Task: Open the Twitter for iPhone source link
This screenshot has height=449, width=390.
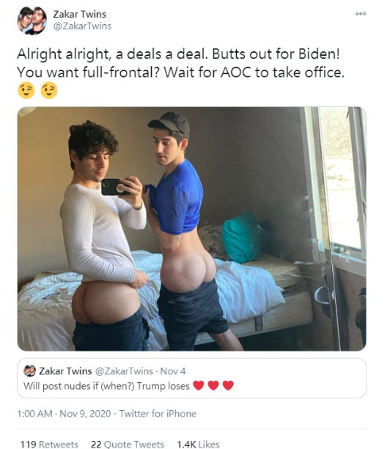Action: click(158, 414)
